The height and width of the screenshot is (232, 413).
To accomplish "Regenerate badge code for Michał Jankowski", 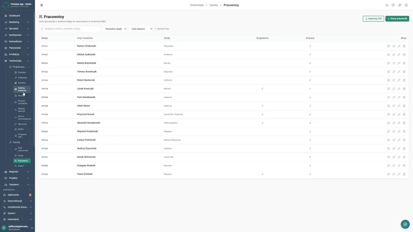I will point(394,54).
